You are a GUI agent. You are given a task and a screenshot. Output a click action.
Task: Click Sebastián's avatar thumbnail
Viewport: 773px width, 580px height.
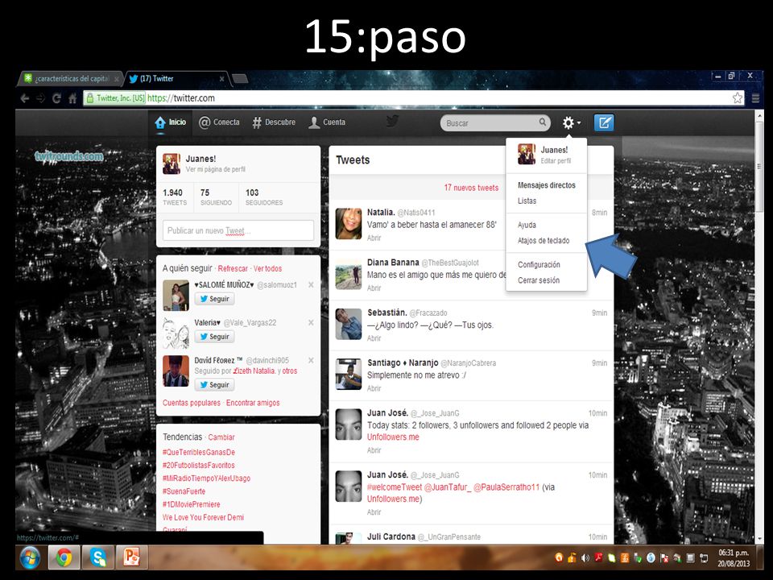click(x=349, y=324)
